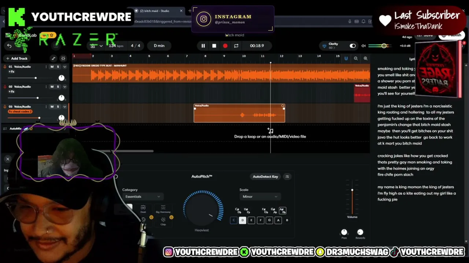Viewport: 469px width, 263px height.
Task: Edit the 134 bpm tempo field
Action: pyautogui.click(x=116, y=46)
